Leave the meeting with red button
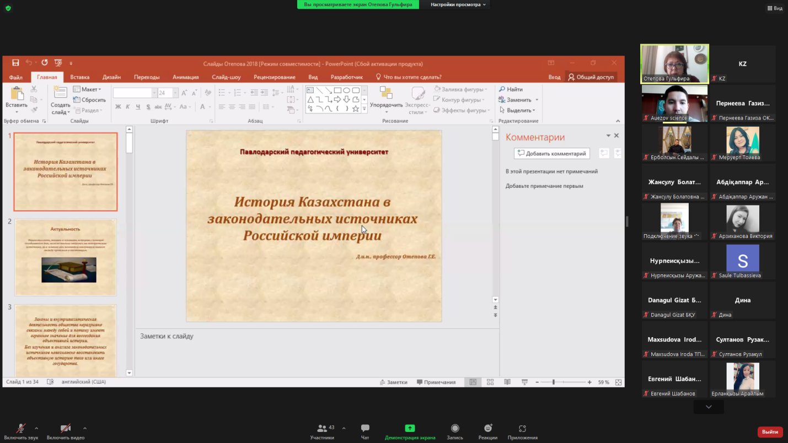The height and width of the screenshot is (443, 788). click(x=769, y=432)
